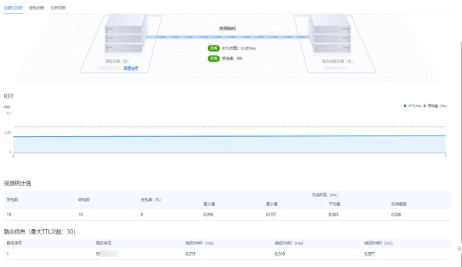The height and width of the screenshot is (267, 462).
Task: Click the 路由信息 (最大TTL次数: 30) heading
Action: coord(40,232)
